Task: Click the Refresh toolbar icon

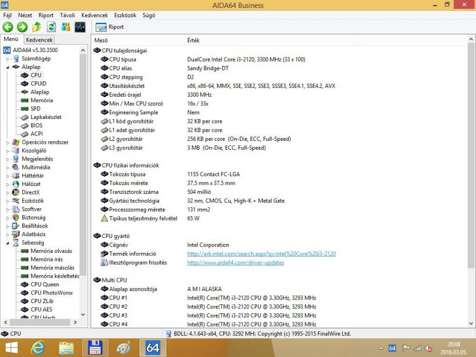Action: point(51,27)
